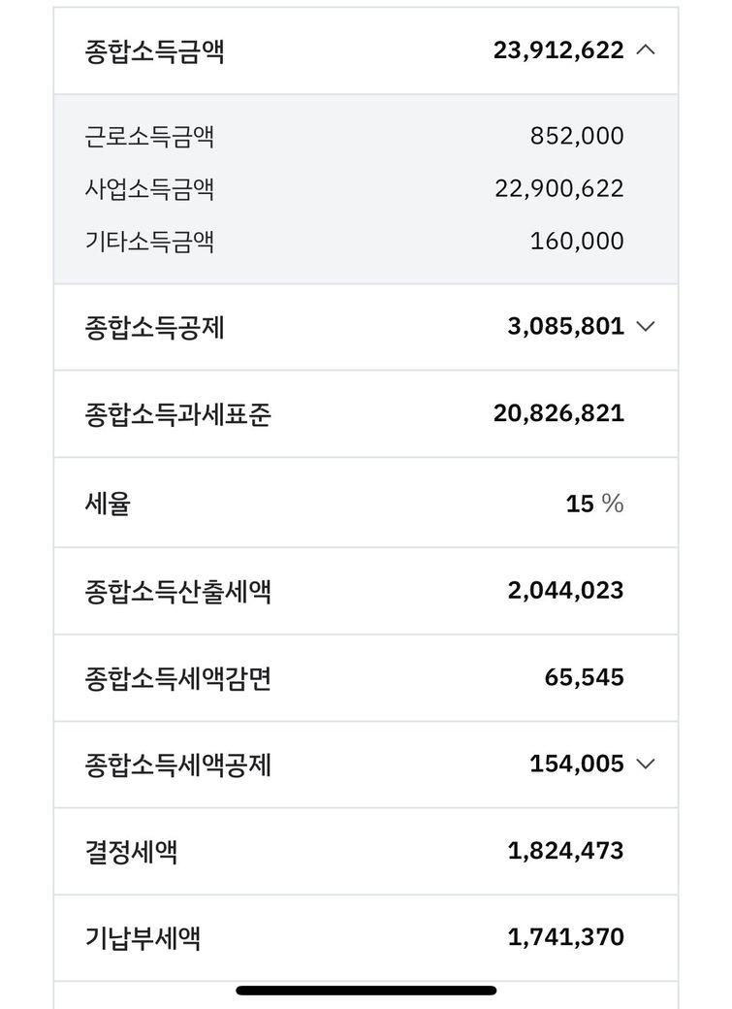
Task: Tap the 종합소득금액 heading label
Action: [154, 50]
